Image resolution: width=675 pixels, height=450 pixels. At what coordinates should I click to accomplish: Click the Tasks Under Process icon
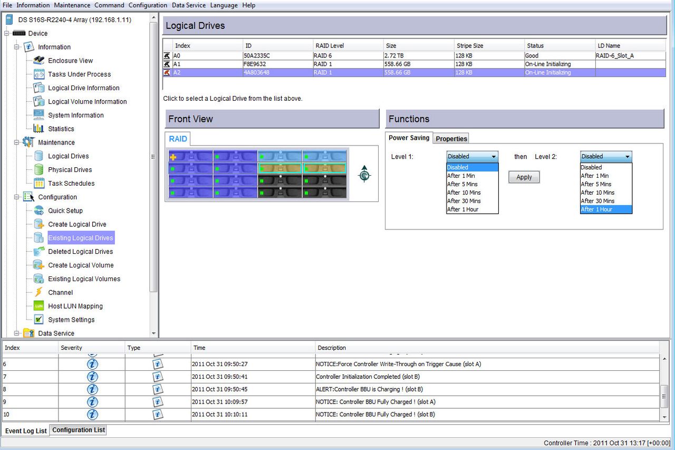click(38, 74)
